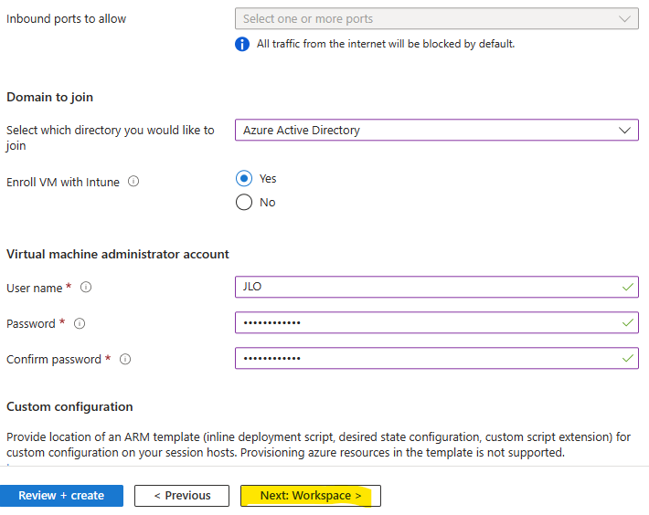
Task: Click green checkmark in Password field
Action: click(x=627, y=322)
